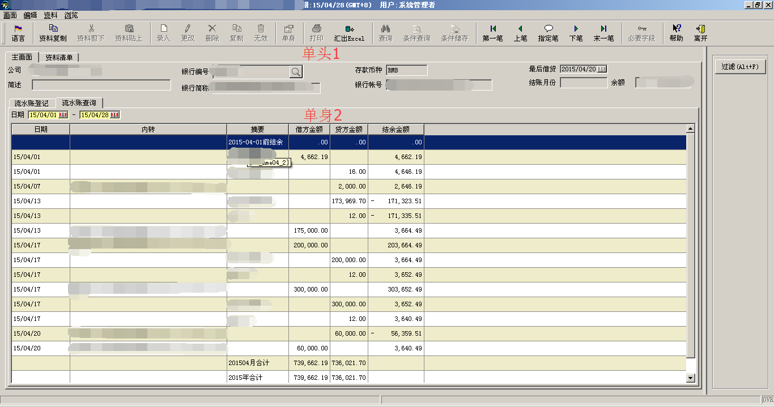The width and height of the screenshot is (774, 407).
Task: Click the 离开 exit icon
Action: click(700, 33)
